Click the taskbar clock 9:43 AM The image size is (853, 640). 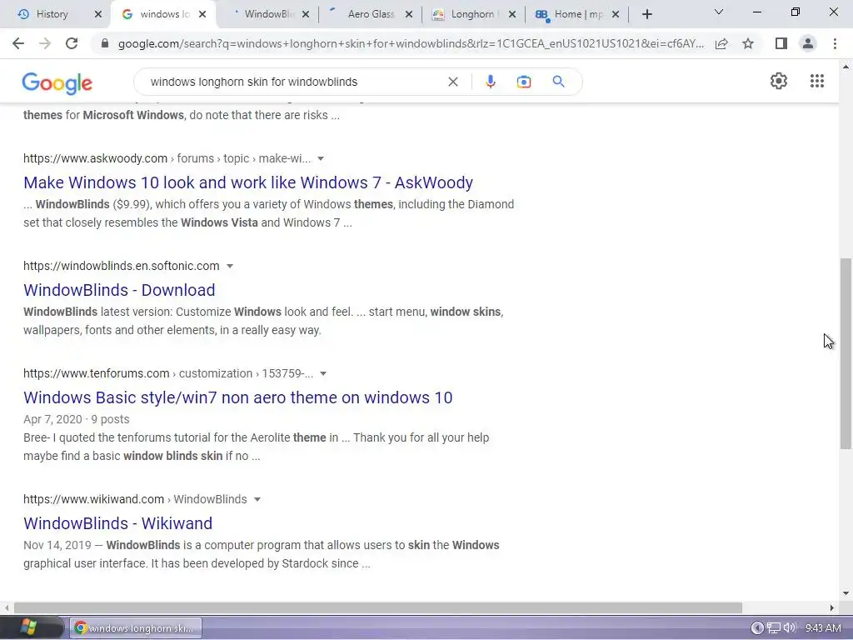click(823, 628)
